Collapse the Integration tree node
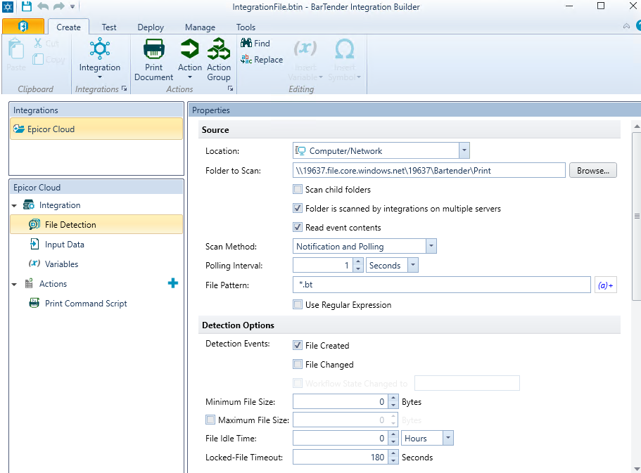This screenshot has height=473, width=641. (14, 205)
